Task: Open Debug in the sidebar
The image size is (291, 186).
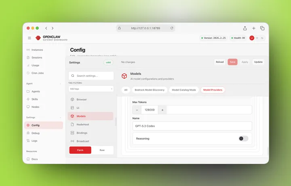Action: [35, 133]
